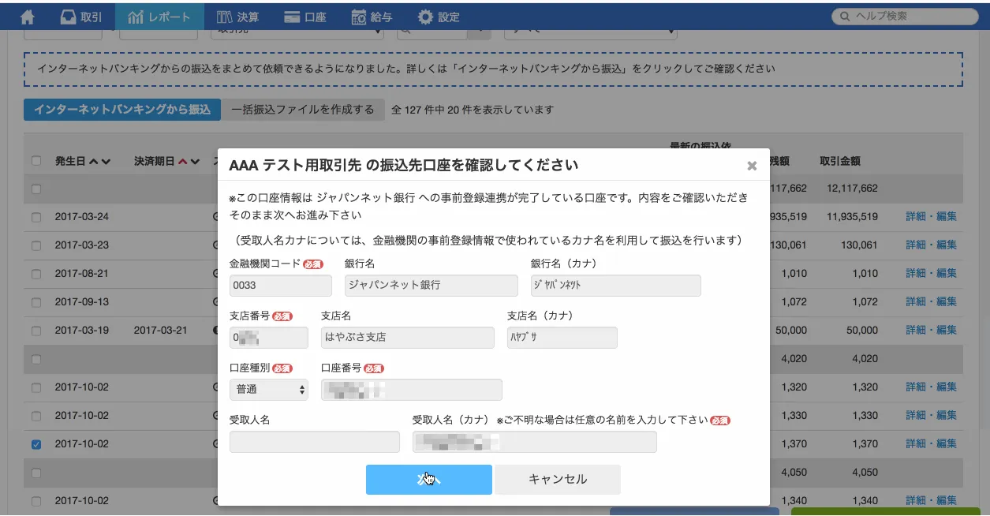The width and height of the screenshot is (990, 516).
Task: Uncheck the checked box in the 1,370 row
Action: tap(35, 444)
